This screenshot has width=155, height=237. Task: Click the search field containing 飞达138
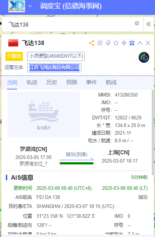coord(73,24)
